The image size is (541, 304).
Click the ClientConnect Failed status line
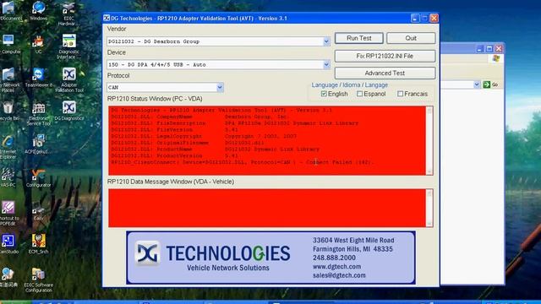(x=243, y=162)
